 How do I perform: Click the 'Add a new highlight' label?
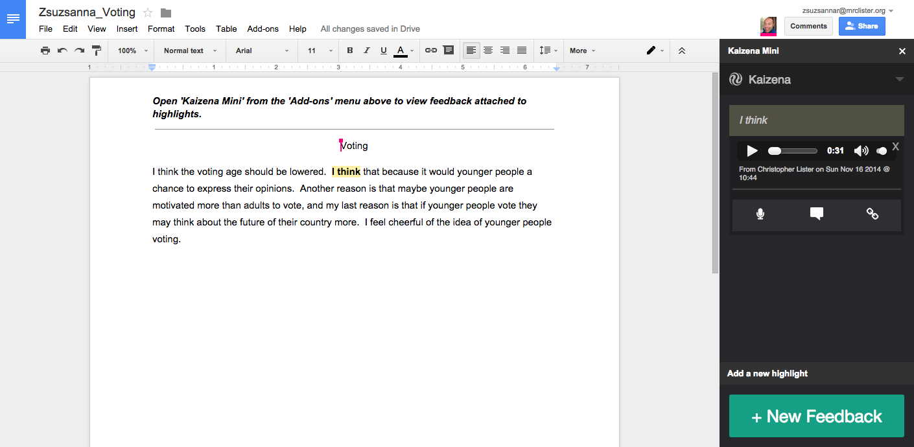tap(768, 373)
